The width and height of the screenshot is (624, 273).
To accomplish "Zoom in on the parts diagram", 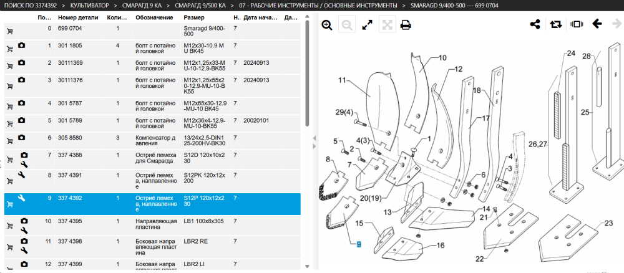I will click(x=327, y=25).
